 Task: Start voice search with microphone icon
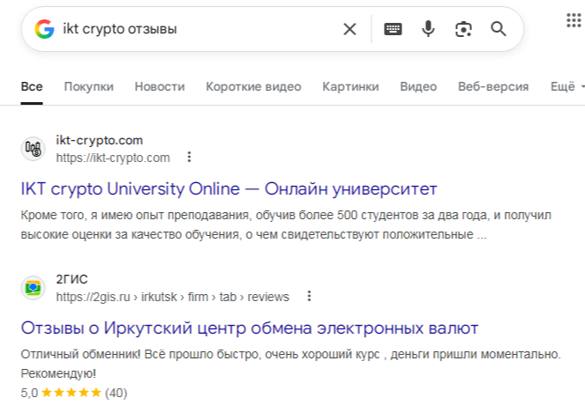[x=428, y=29]
